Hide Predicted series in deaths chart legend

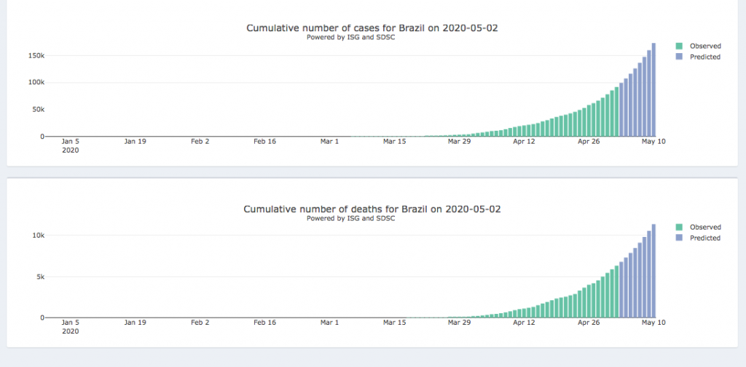(x=705, y=238)
